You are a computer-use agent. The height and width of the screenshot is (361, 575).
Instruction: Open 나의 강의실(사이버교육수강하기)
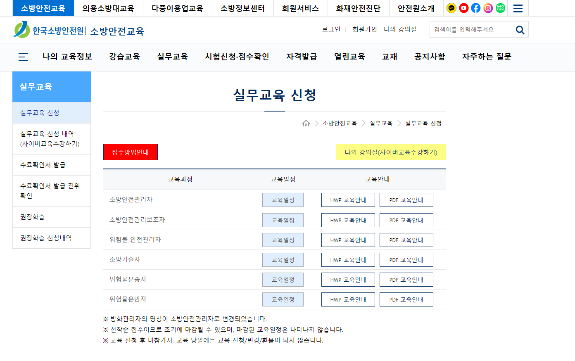coord(390,152)
